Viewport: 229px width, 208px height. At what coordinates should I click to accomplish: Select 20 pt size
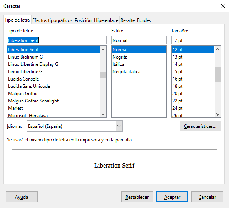click(193, 93)
